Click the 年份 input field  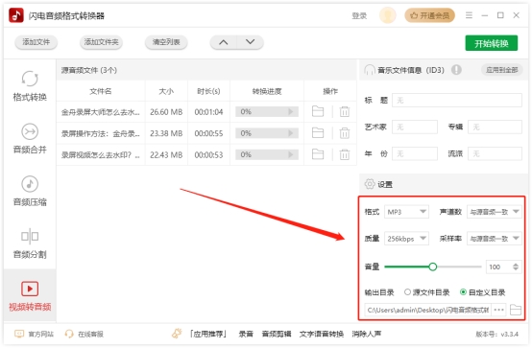pyautogui.click(x=415, y=153)
